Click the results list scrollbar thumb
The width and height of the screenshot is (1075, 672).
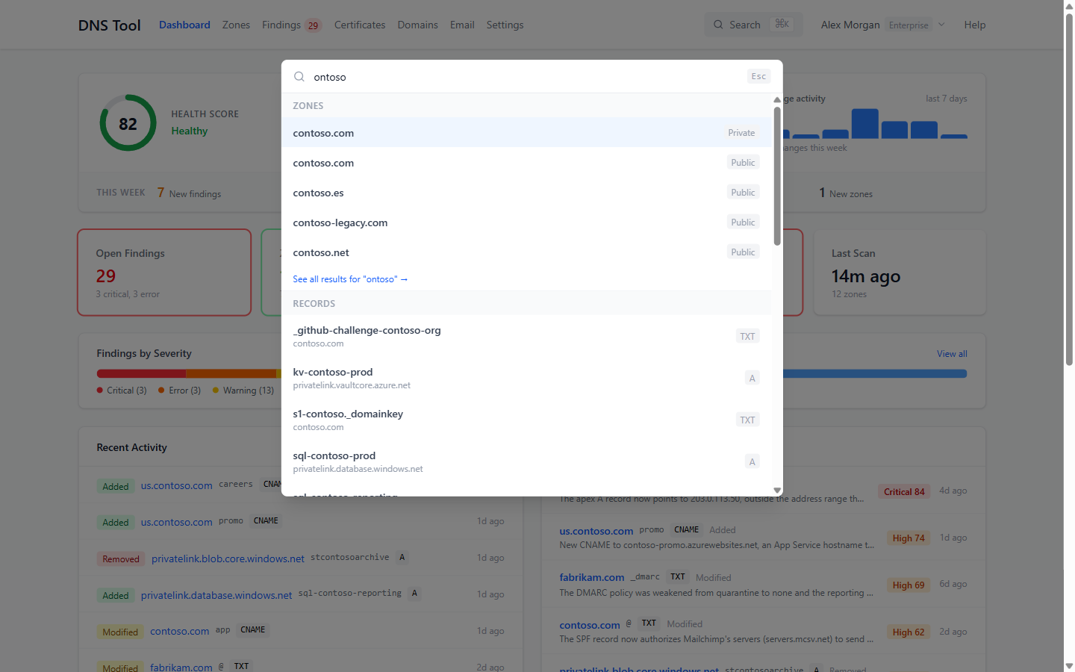[777, 176]
